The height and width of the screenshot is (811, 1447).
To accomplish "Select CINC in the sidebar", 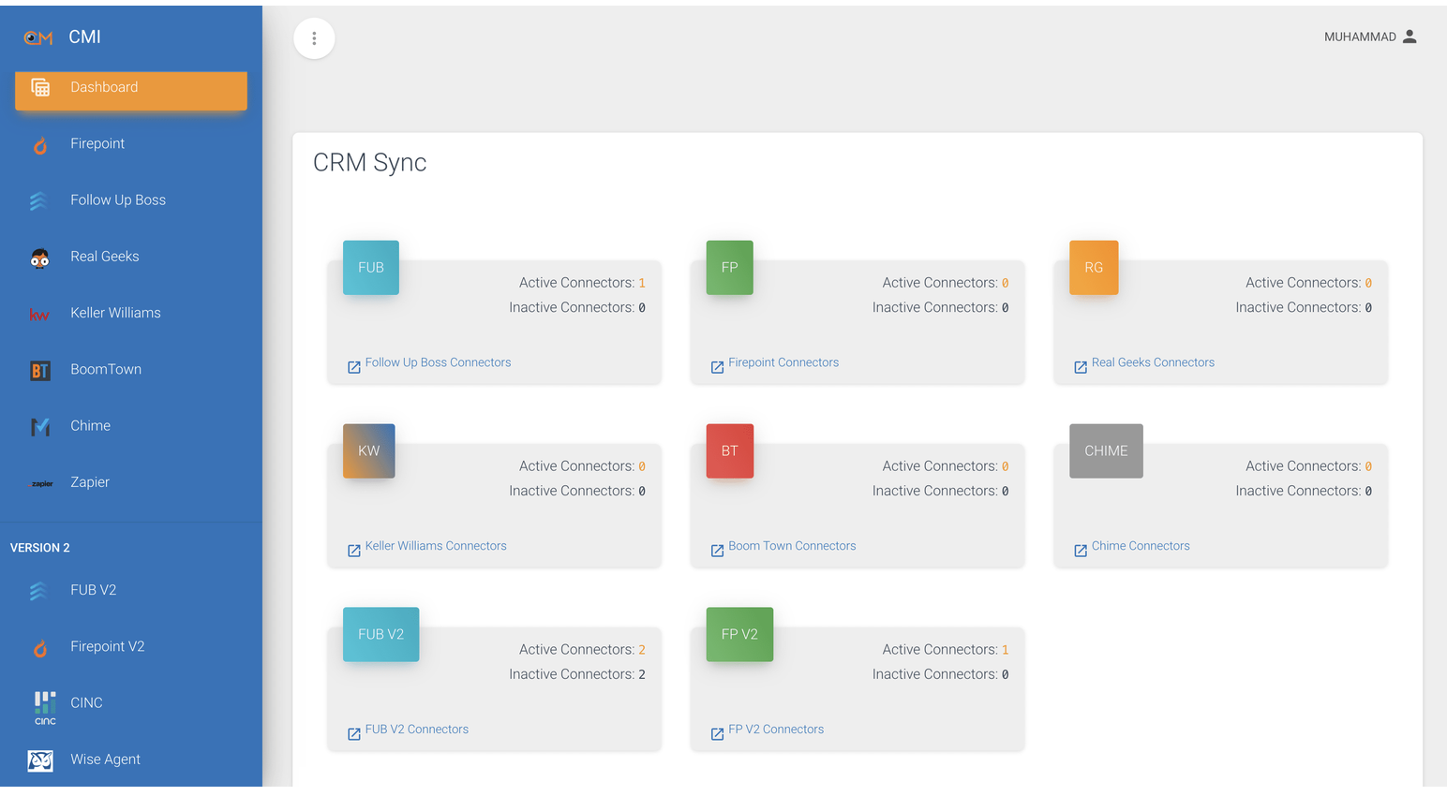I will (x=131, y=703).
